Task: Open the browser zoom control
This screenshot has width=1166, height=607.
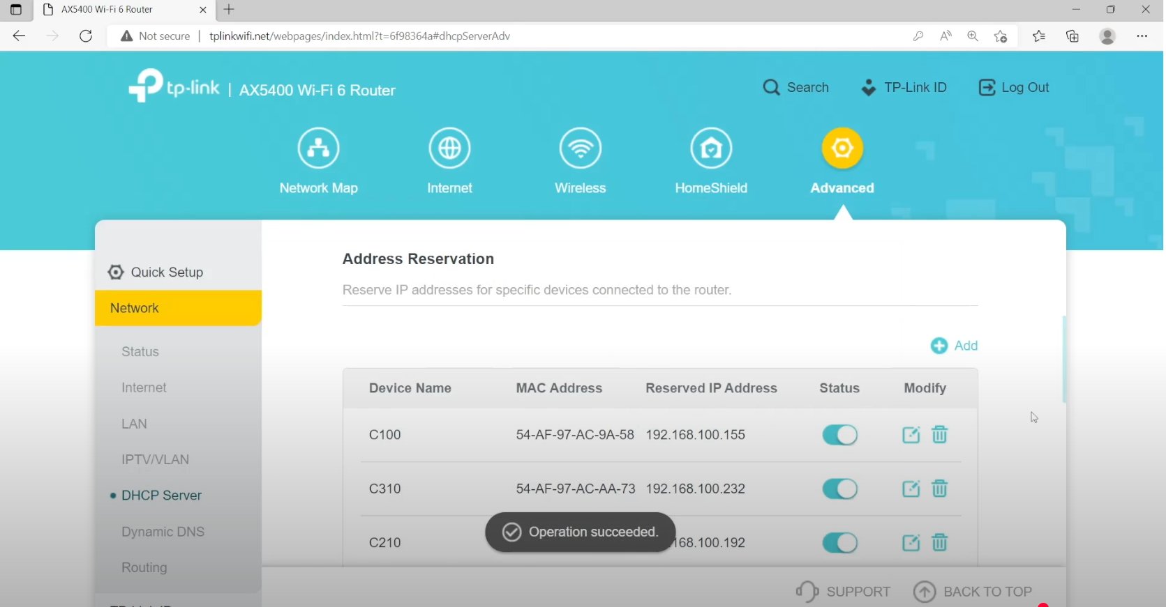Action: pyautogui.click(x=973, y=36)
